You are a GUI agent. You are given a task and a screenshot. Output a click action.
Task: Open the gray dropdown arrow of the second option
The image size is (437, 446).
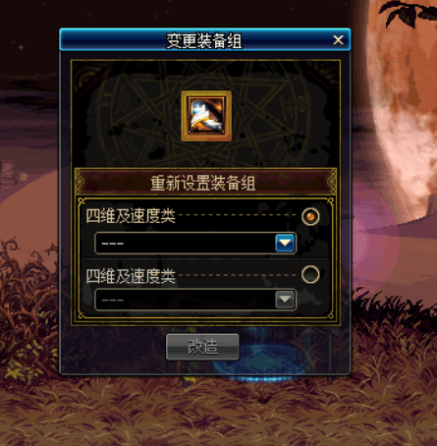coord(285,300)
